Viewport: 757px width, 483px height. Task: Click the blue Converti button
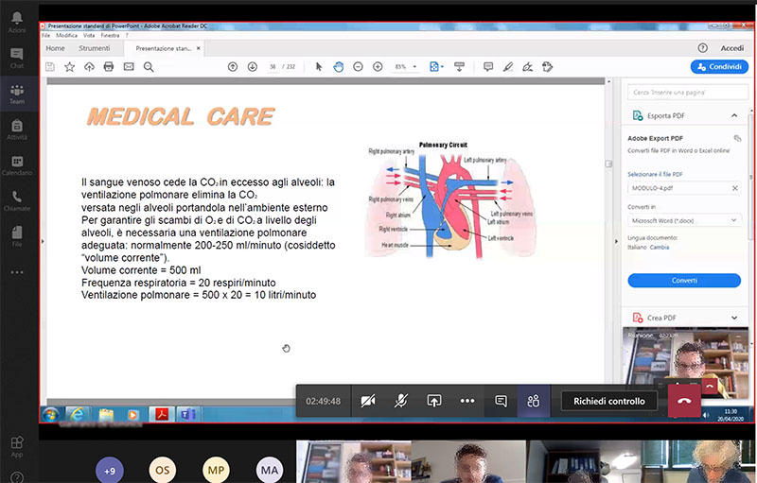pyautogui.click(x=684, y=281)
